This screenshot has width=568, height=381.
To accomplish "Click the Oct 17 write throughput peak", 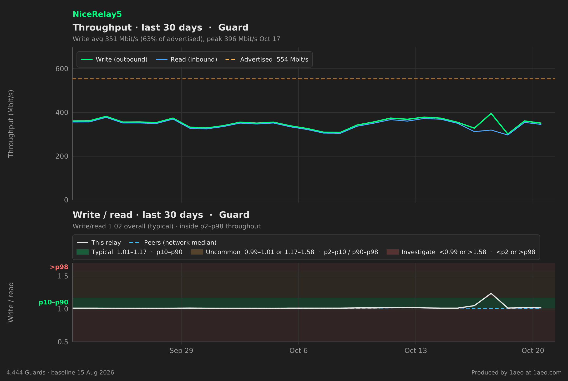I will pos(491,113).
